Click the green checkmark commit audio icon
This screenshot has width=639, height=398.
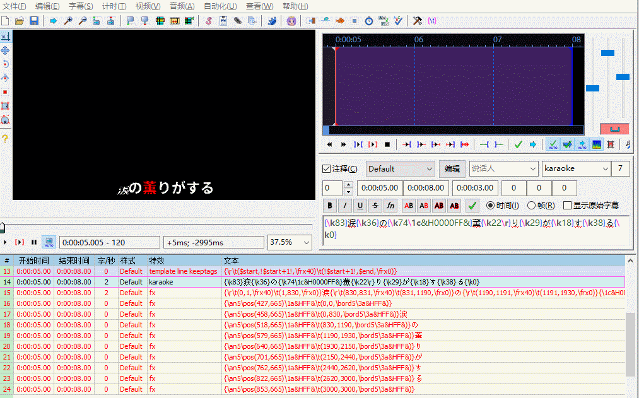tap(518, 144)
